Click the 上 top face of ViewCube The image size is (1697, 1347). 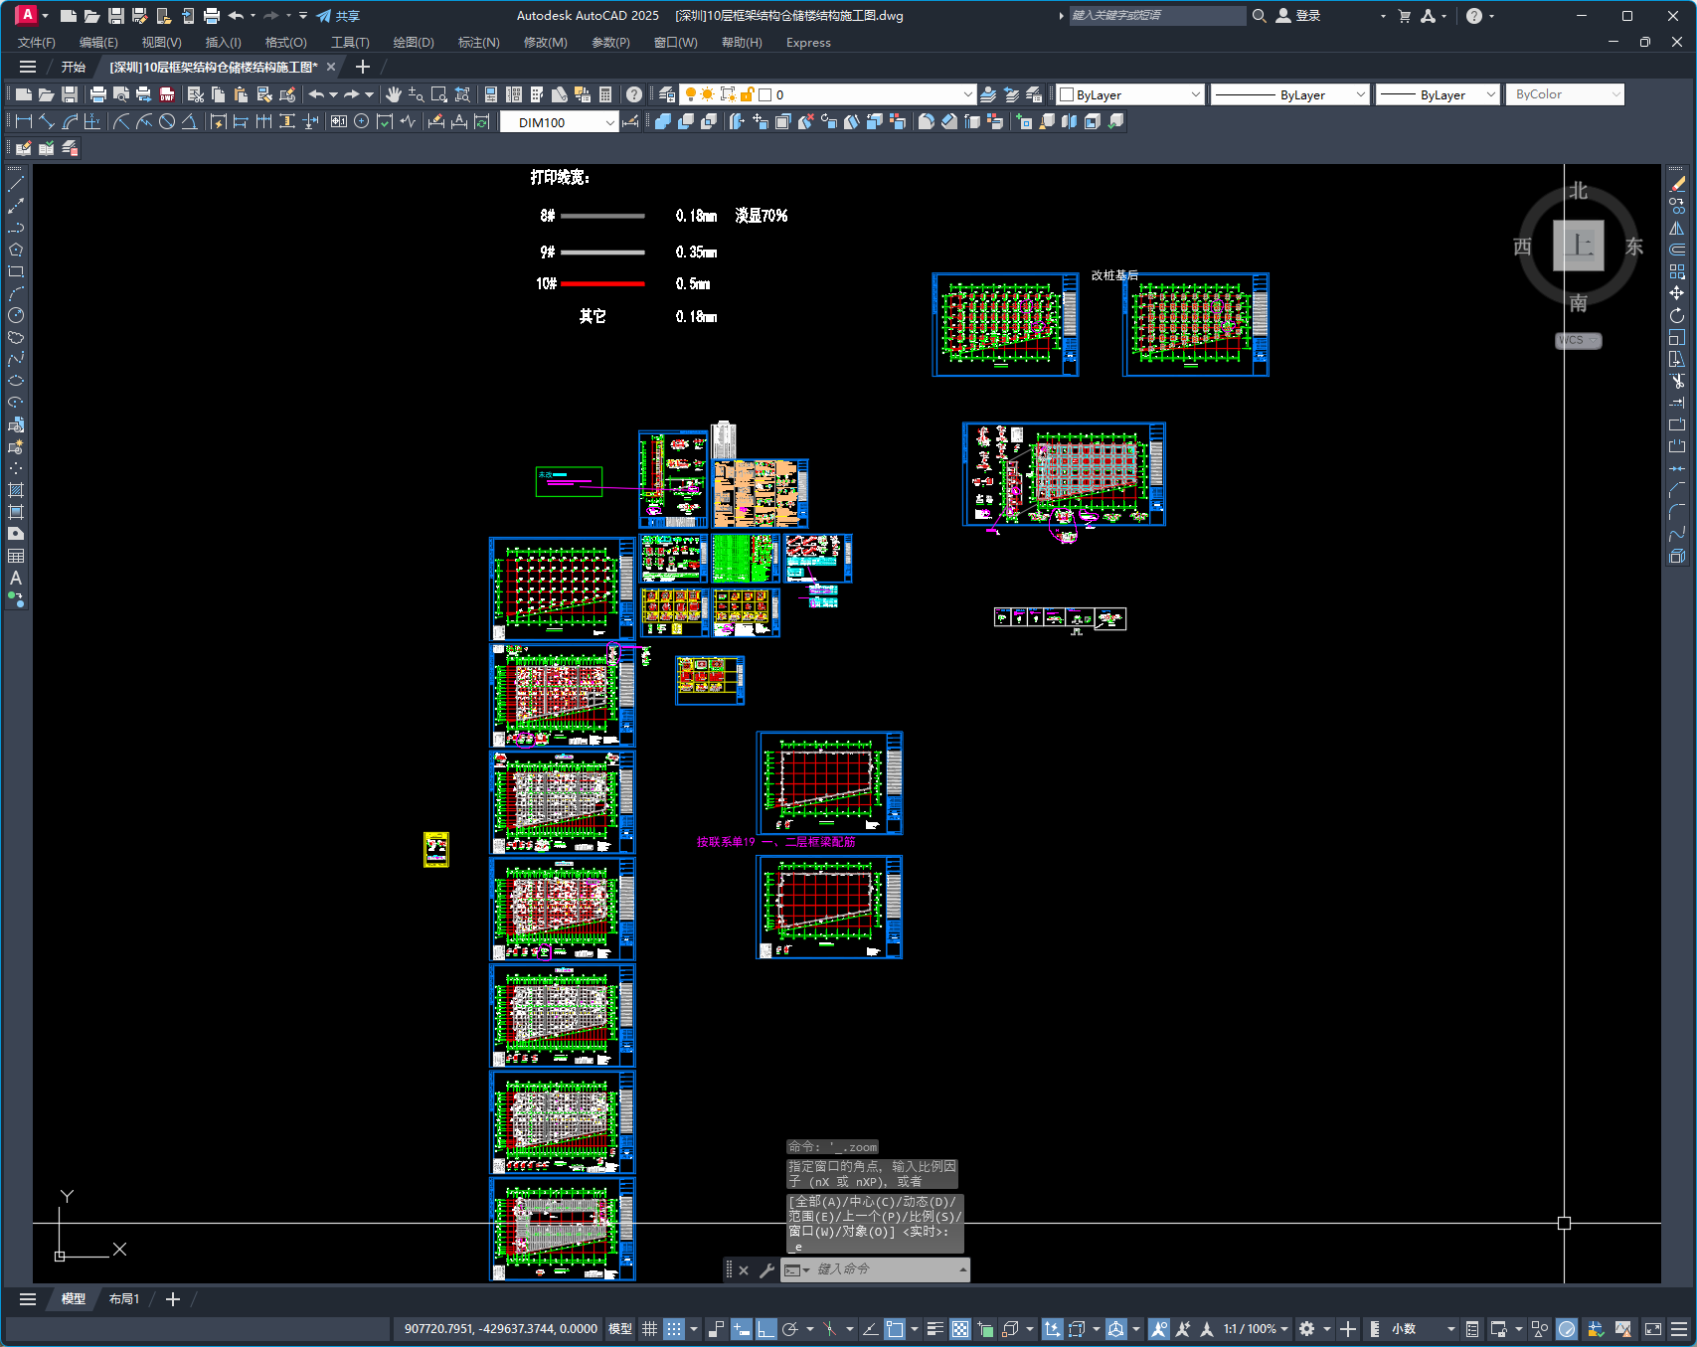(x=1579, y=246)
